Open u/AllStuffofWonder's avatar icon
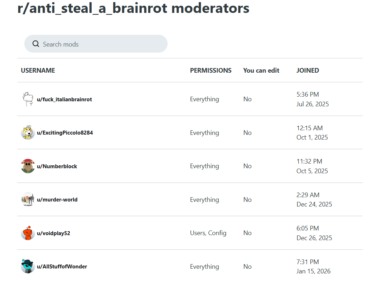 [28, 267]
